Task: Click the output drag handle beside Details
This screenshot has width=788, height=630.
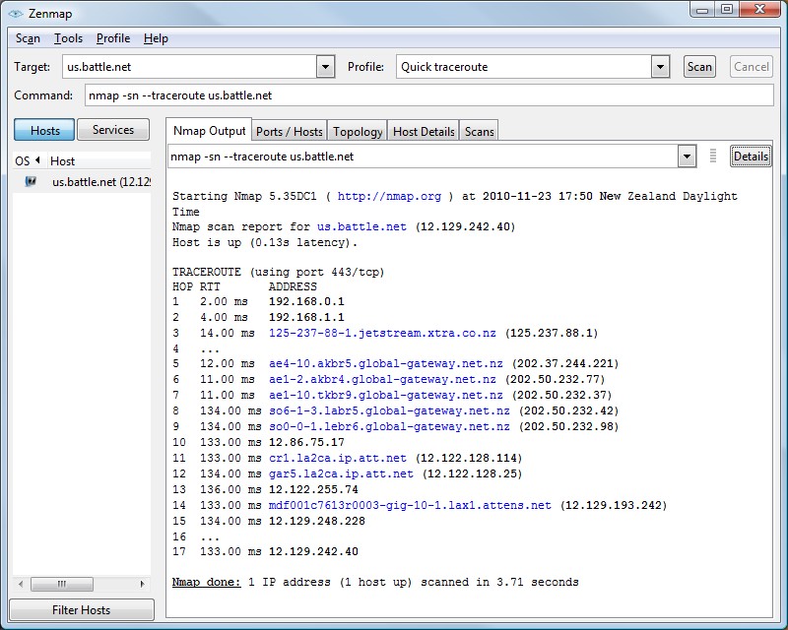Action: click(x=712, y=157)
